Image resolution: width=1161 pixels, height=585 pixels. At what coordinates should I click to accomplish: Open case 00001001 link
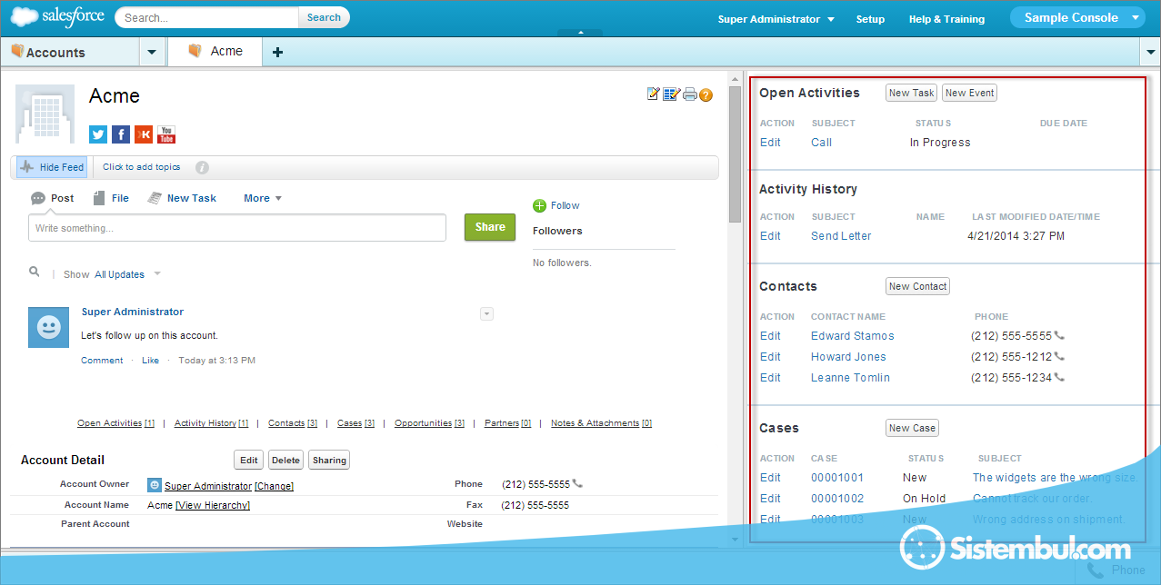(x=837, y=478)
